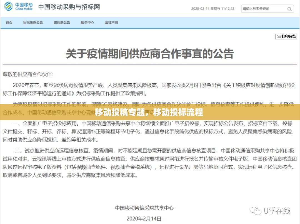Click the search magnifier icon
The width and height of the screenshot is (300, 224).
click(289, 9)
